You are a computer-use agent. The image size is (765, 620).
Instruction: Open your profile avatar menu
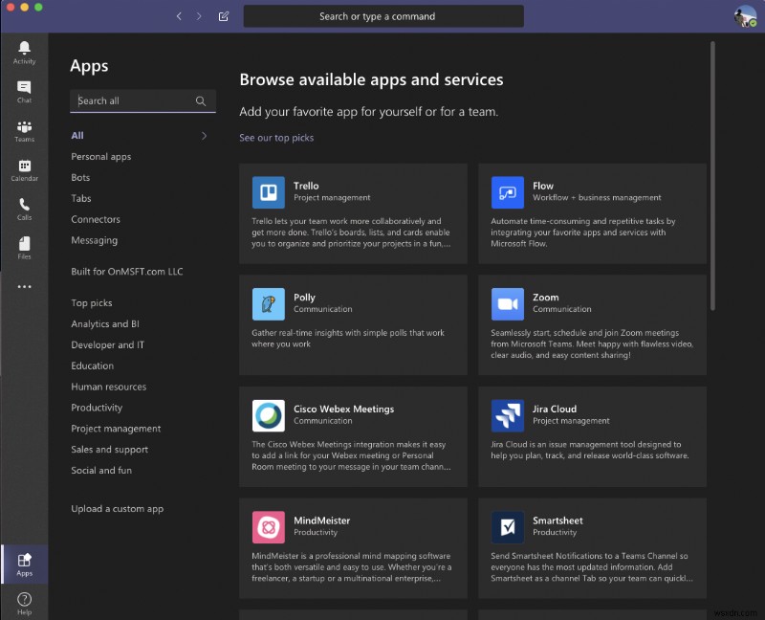pos(745,15)
